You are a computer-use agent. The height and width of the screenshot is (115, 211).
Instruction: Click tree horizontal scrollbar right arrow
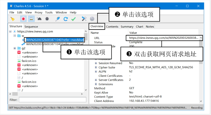tap(82, 94)
